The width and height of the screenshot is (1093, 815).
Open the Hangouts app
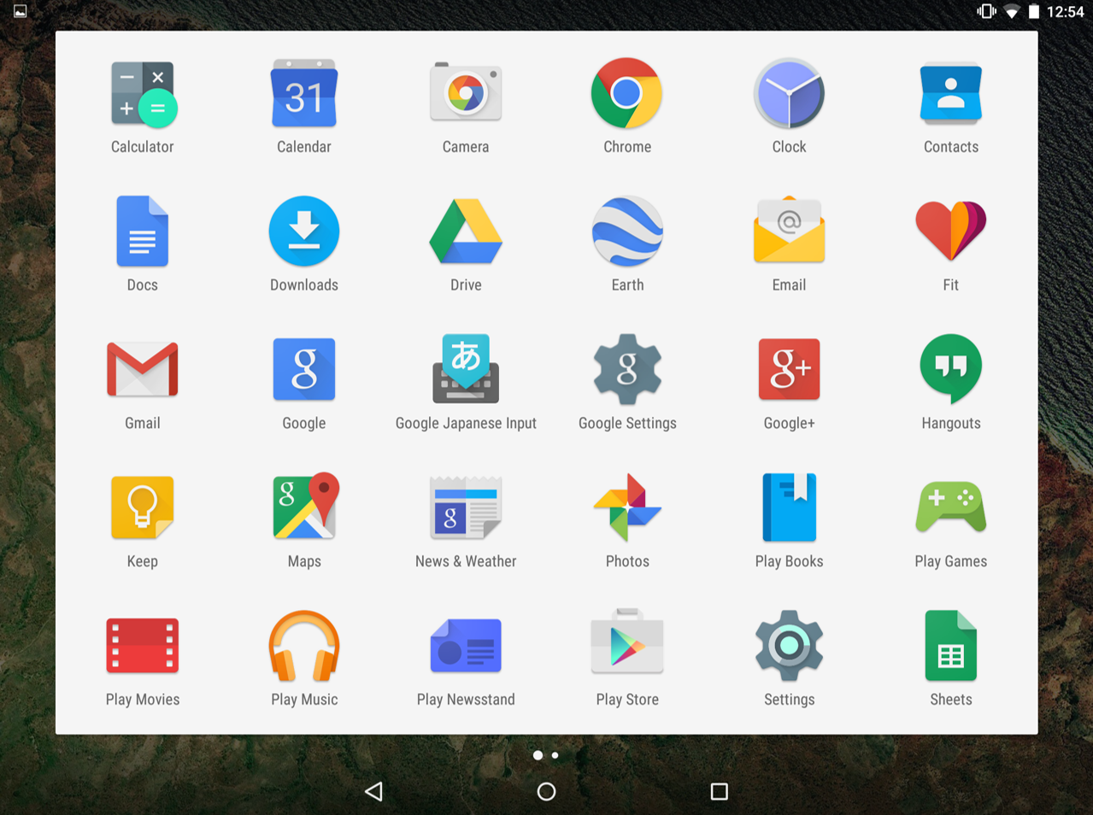click(951, 369)
